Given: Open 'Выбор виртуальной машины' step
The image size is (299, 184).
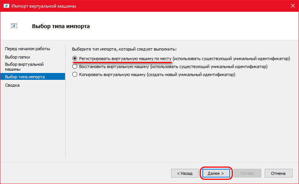Looking at the screenshot, I should pyautogui.click(x=24, y=67).
